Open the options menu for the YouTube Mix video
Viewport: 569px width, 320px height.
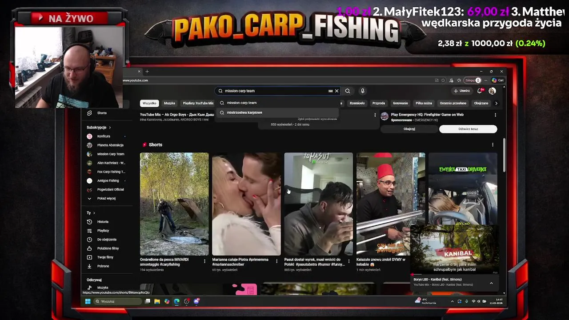pyautogui.click(x=375, y=115)
